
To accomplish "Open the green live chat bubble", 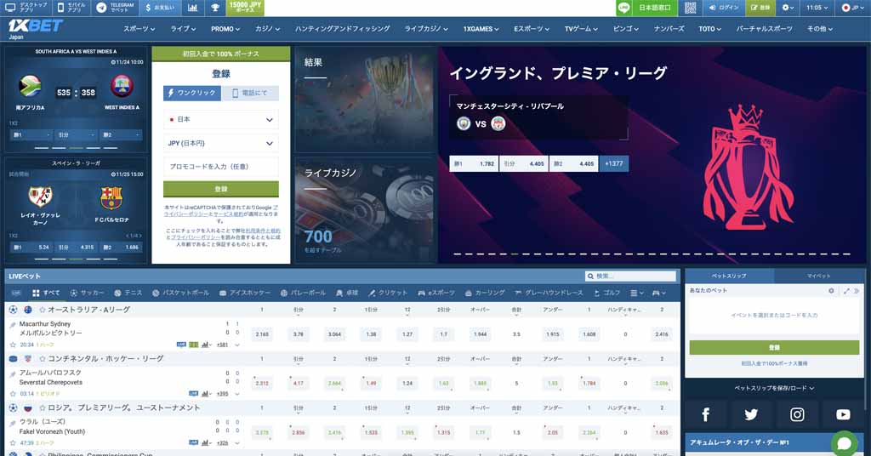I will click(845, 443).
